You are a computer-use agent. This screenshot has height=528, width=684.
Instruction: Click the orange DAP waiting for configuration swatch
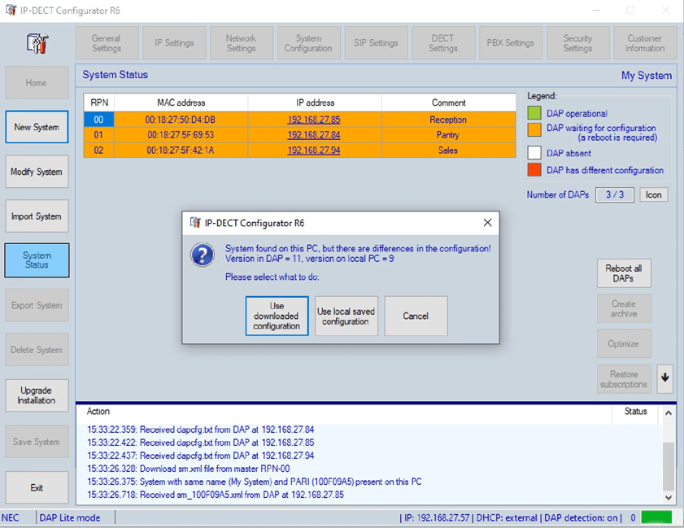(534, 129)
